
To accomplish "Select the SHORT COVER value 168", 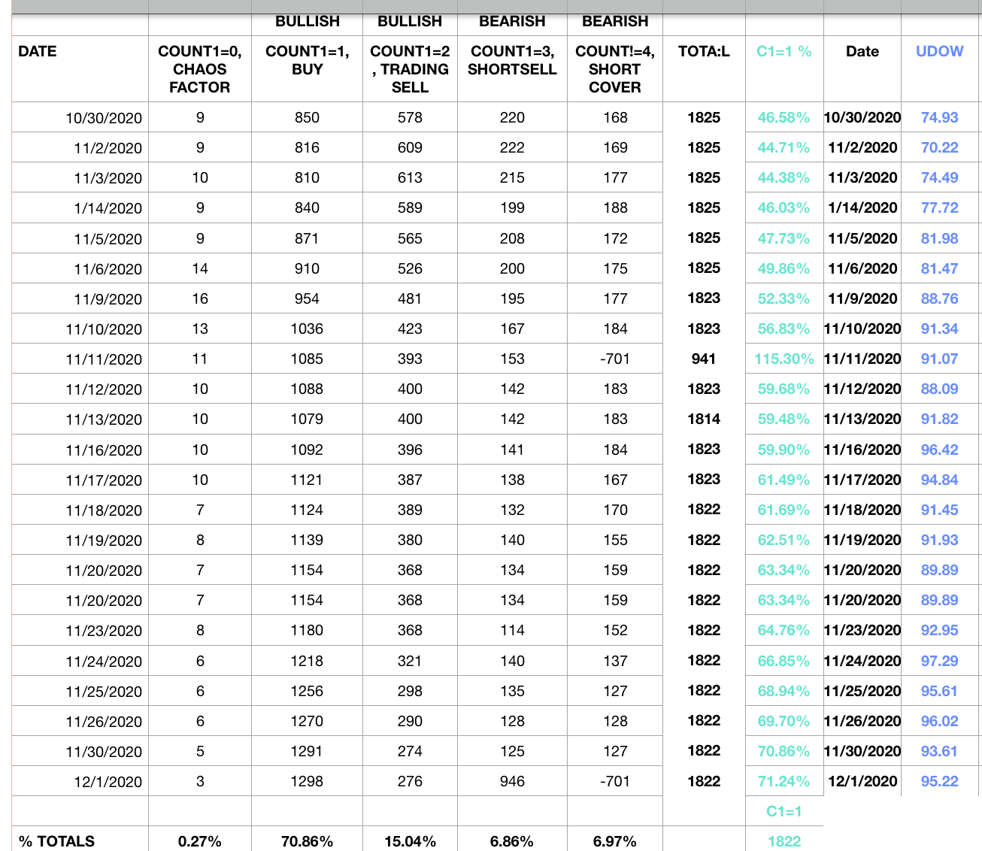I will coord(615,117).
